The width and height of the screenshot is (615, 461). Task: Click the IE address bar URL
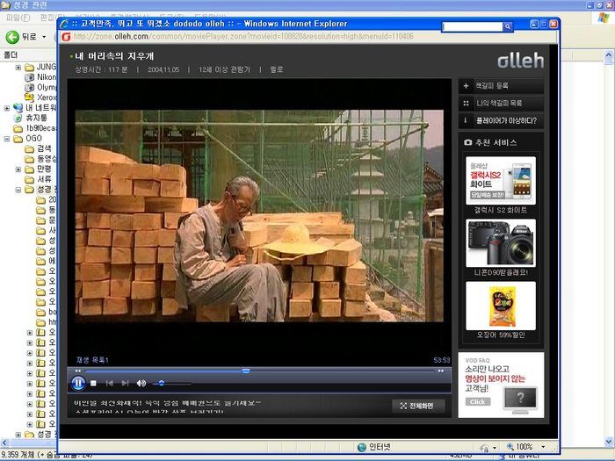coord(243,37)
